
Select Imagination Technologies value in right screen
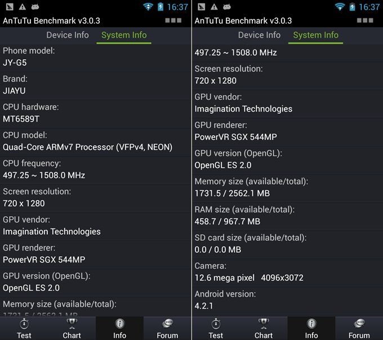click(x=243, y=109)
